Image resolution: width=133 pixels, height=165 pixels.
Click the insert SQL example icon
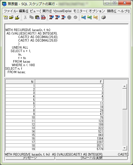point(43,17)
